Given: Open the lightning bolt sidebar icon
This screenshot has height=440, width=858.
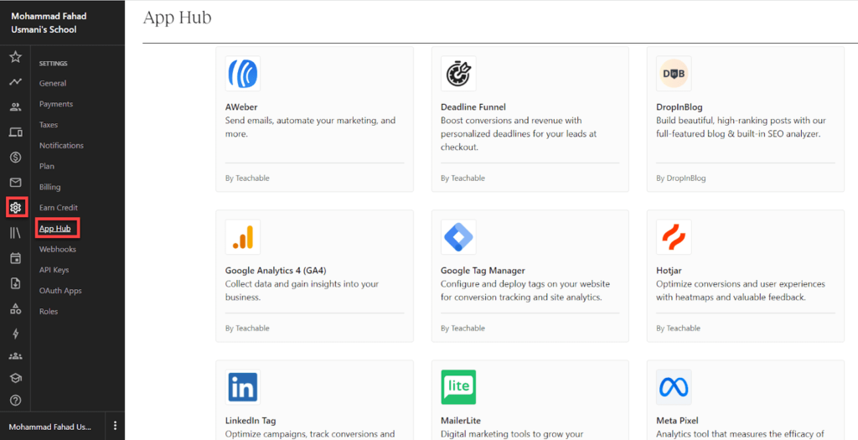Looking at the screenshot, I should (x=15, y=334).
